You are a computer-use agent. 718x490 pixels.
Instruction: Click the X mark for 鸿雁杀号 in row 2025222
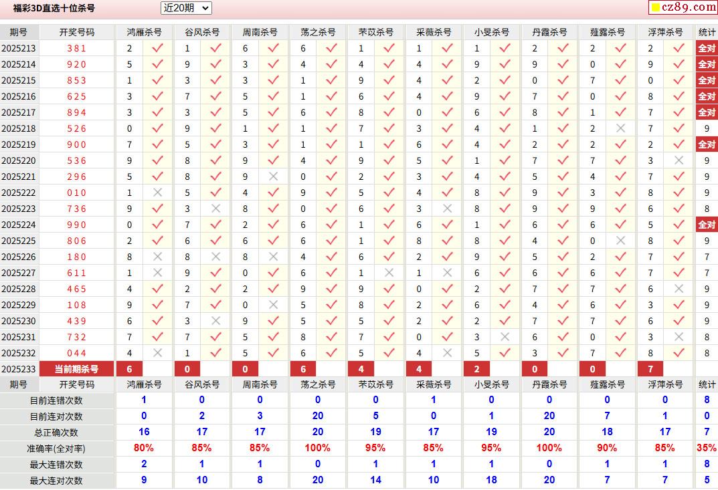coord(157,193)
